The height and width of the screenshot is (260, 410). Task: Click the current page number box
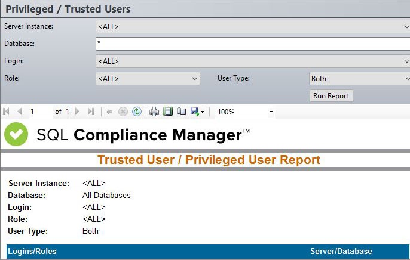(x=39, y=112)
